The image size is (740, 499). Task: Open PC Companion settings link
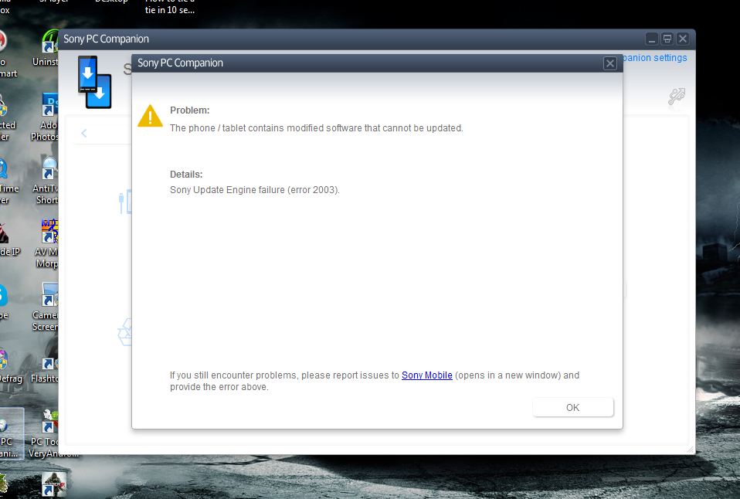(x=654, y=58)
